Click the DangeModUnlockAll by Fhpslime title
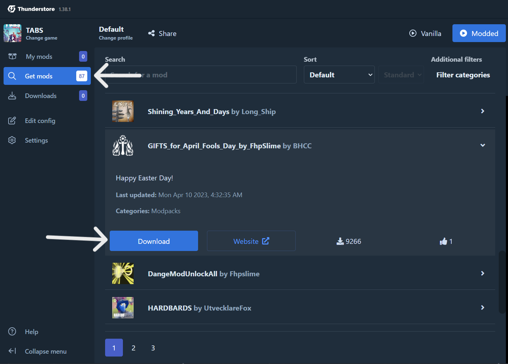The width and height of the screenshot is (508, 364). pos(204,274)
